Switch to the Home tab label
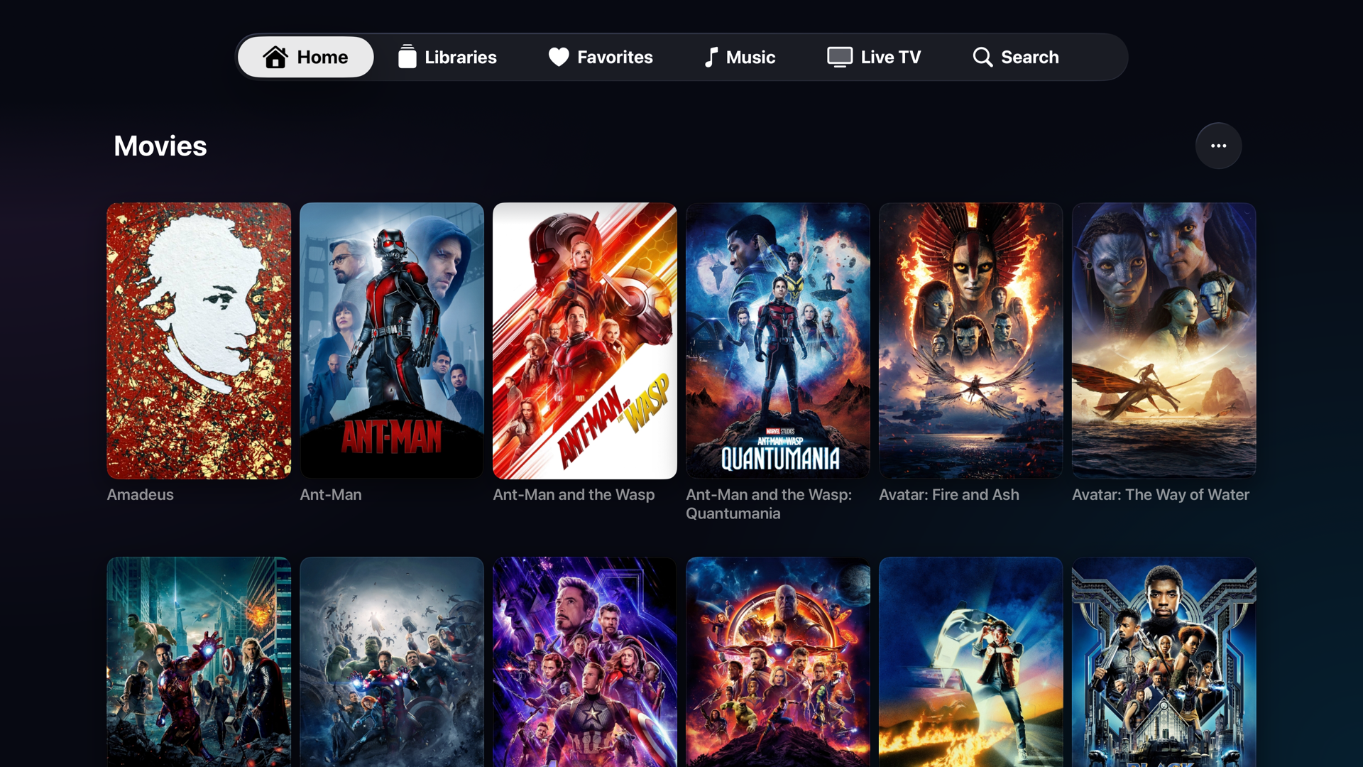 pos(322,57)
